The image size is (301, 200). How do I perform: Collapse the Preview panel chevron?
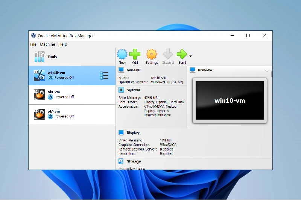(267, 71)
